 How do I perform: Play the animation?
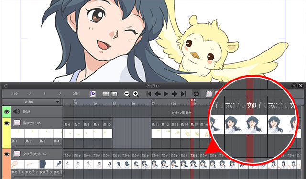tap(166, 94)
